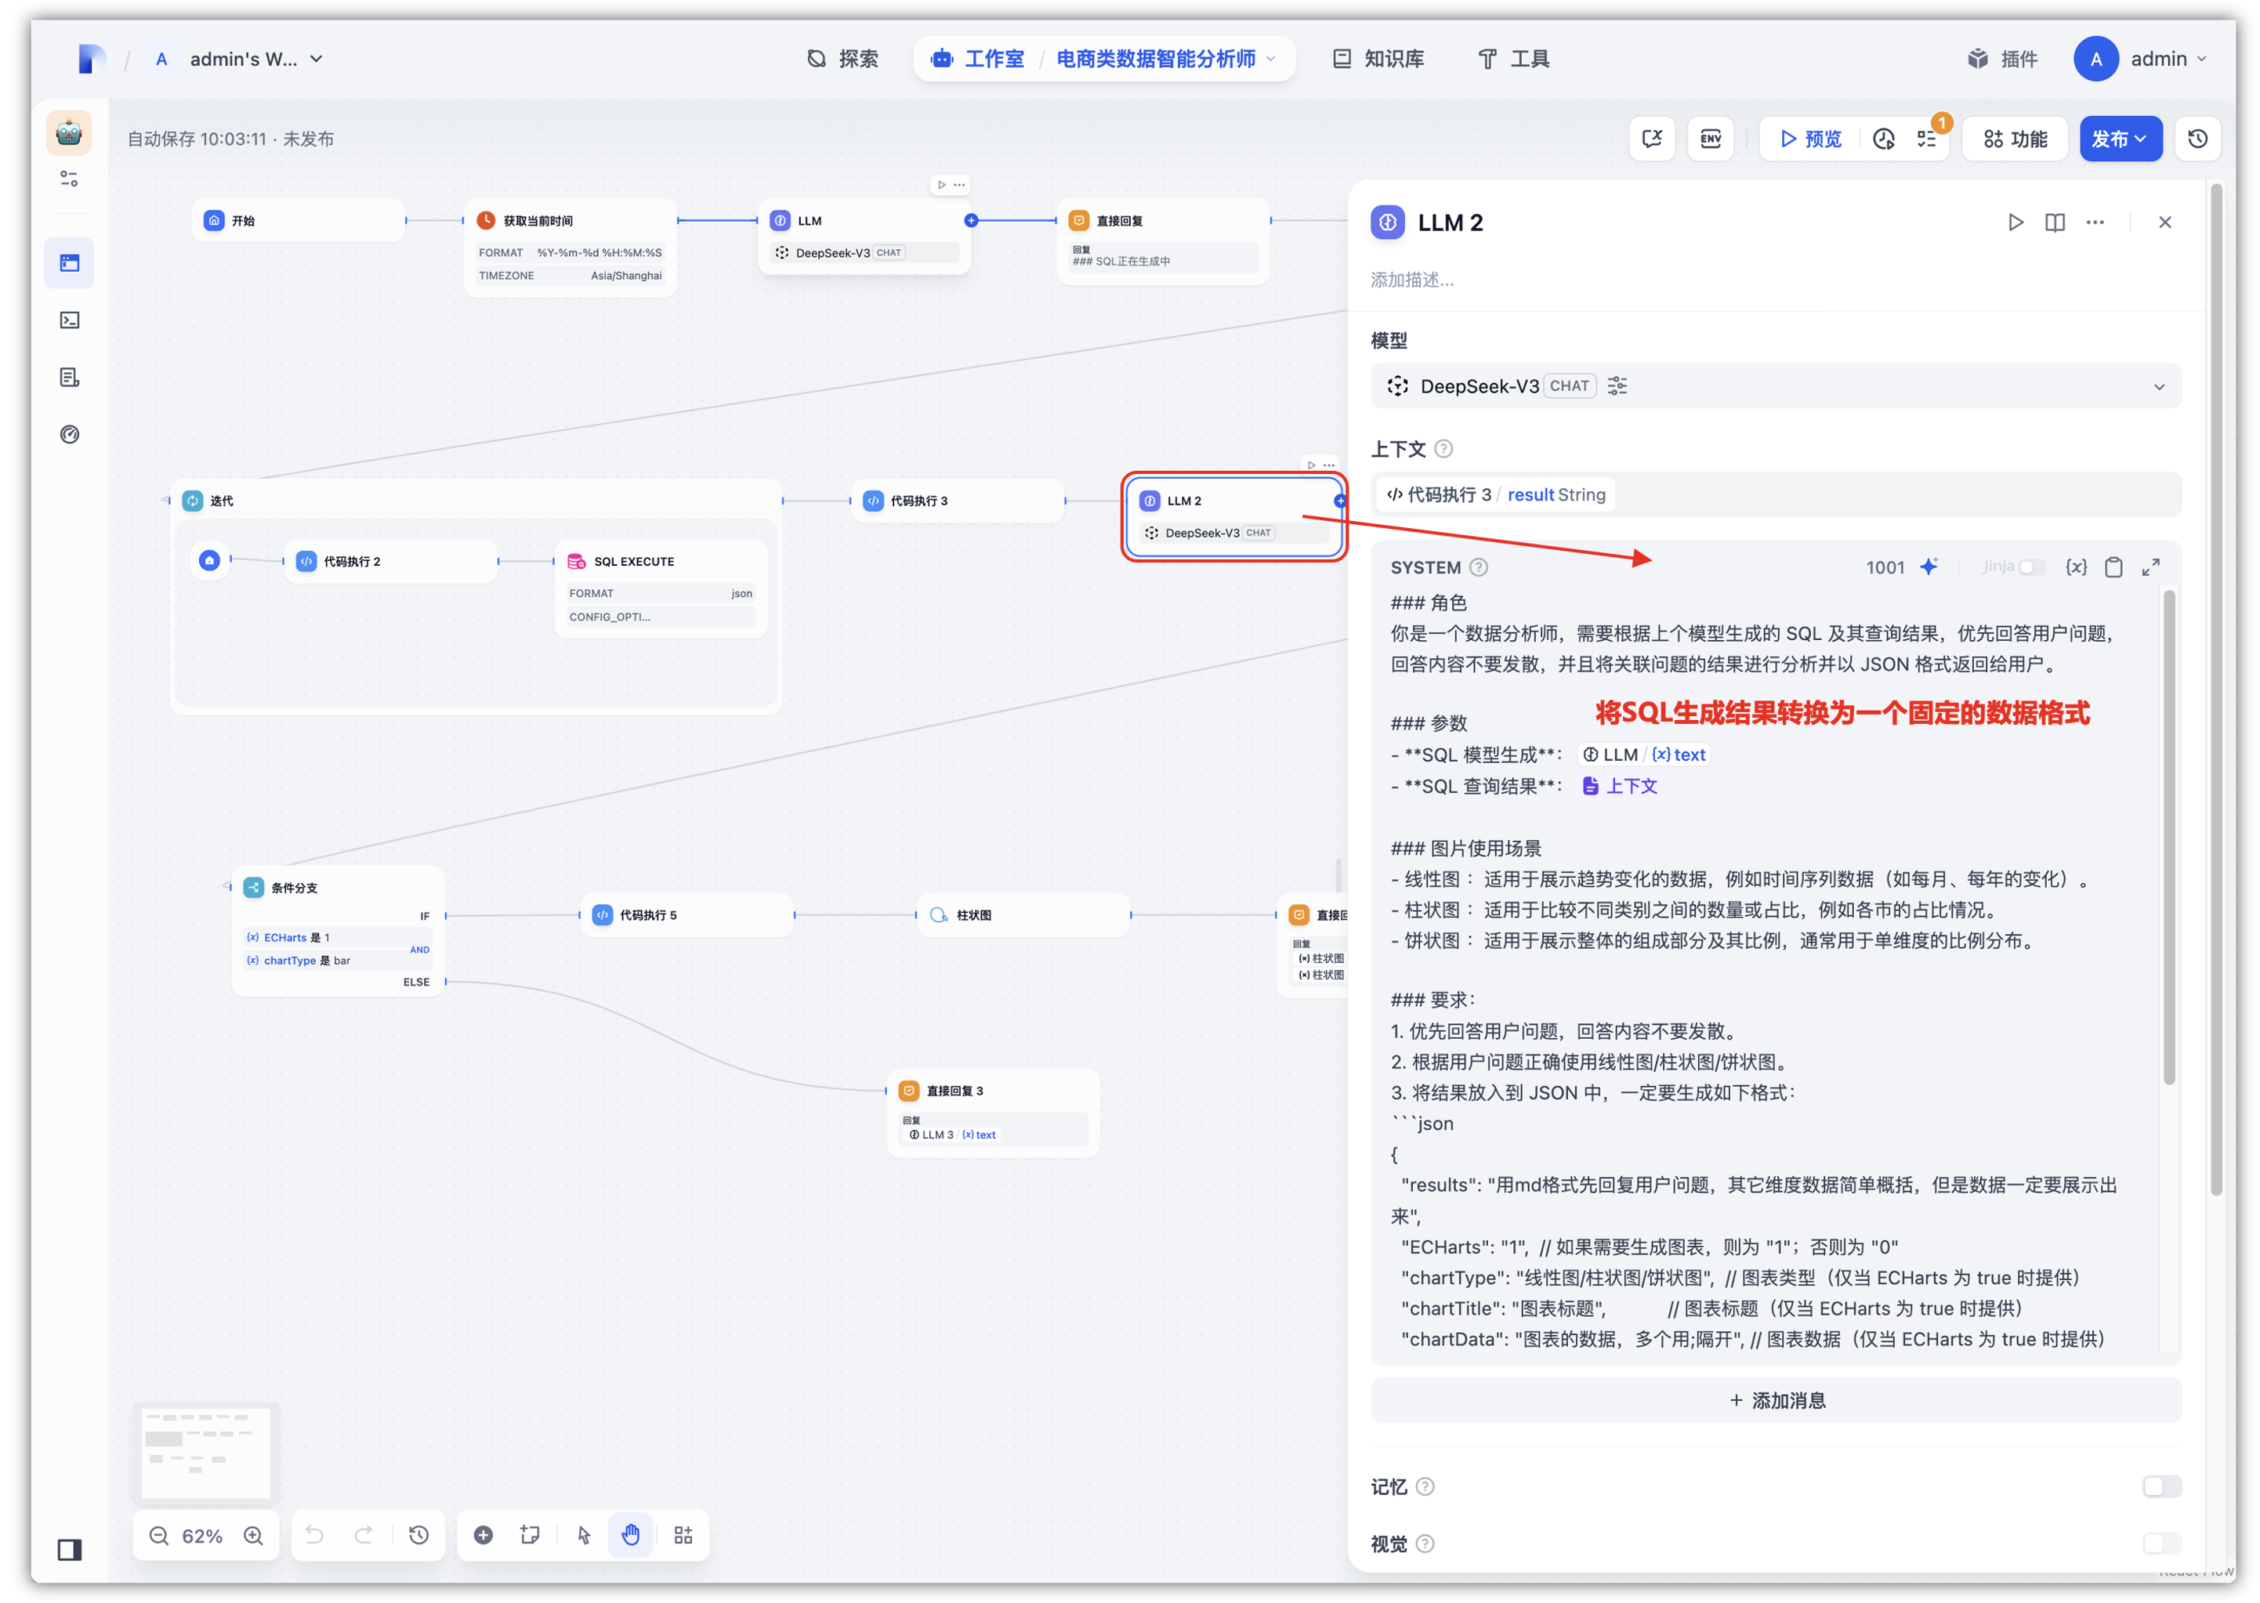Viewport: 2260px width, 1603px height.
Task: Undo the last canvas change
Action: 314,1535
